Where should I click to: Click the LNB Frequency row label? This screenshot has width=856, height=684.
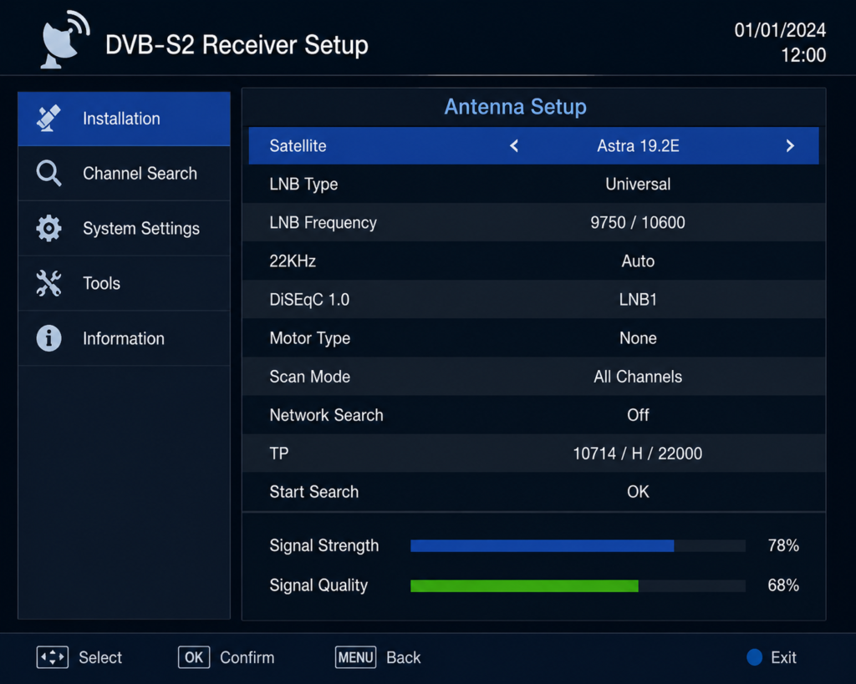[x=323, y=222]
